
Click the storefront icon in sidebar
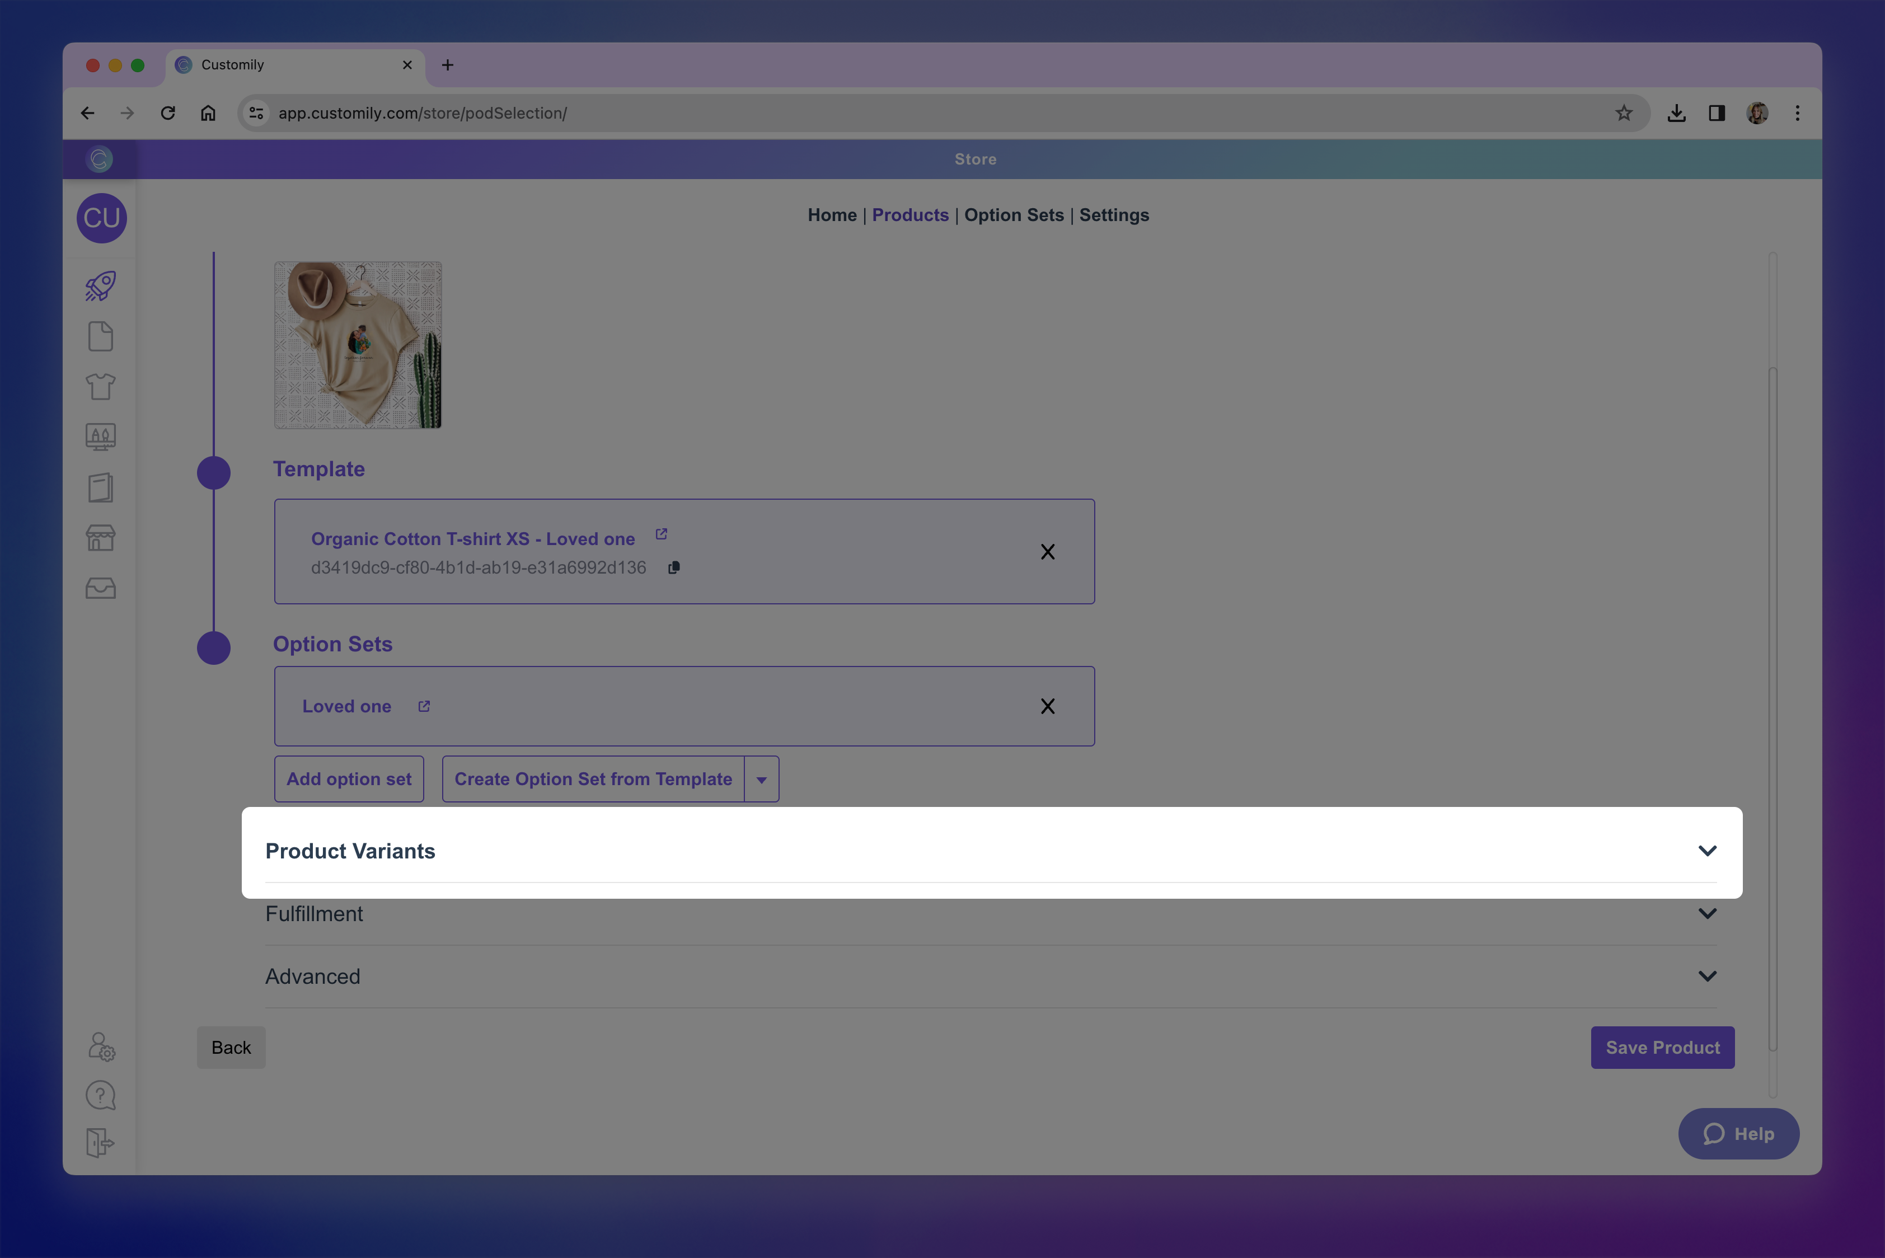pyautogui.click(x=100, y=538)
